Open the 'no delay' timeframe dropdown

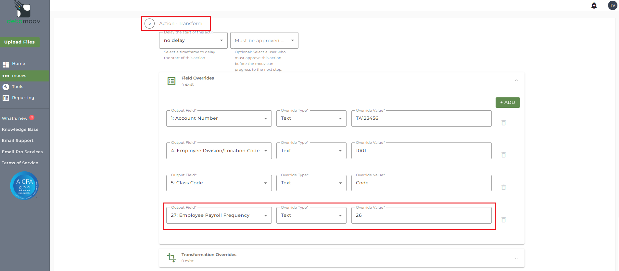coord(193,41)
